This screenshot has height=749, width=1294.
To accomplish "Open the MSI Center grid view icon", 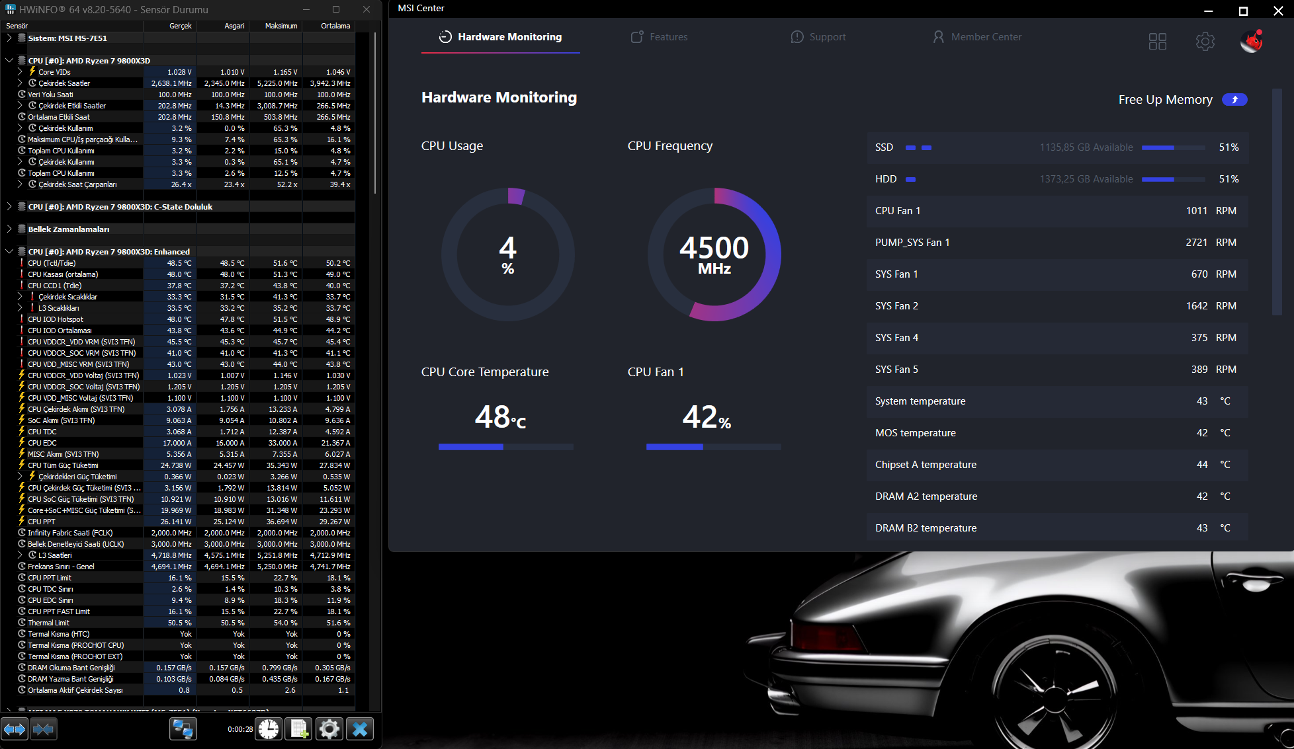I will coord(1158,42).
